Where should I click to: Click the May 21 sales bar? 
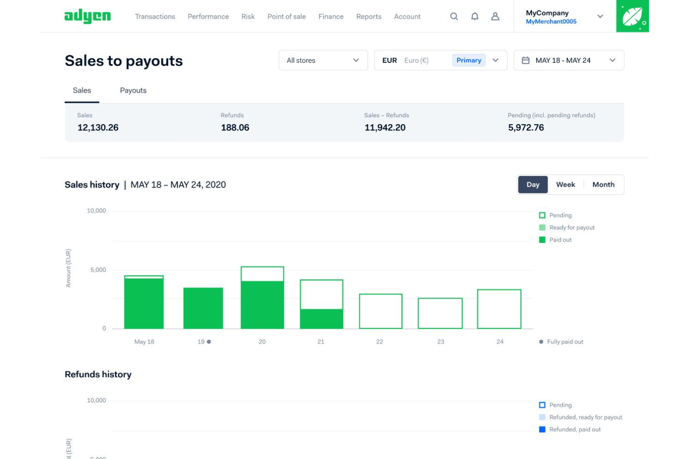pyautogui.click(x=321, y=304)
